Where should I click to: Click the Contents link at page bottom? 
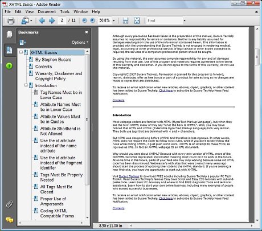[118, 208]
